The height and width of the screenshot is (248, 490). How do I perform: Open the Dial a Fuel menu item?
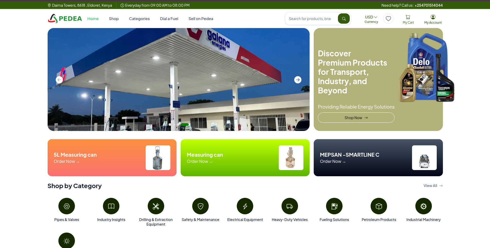pos(169,19)
